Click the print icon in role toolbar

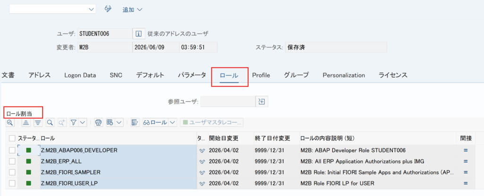pos(98,122)
